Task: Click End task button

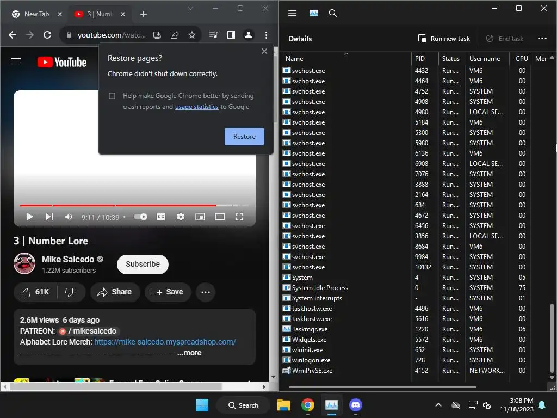Action: pos(505,39)
